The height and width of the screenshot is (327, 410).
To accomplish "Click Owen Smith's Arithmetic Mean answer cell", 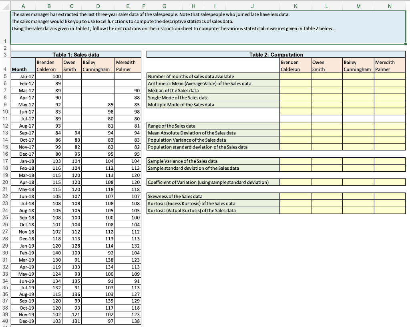I will coord(327,83).
